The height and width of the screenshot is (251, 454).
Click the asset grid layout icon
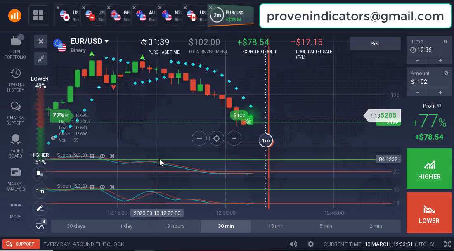point(38,16)
